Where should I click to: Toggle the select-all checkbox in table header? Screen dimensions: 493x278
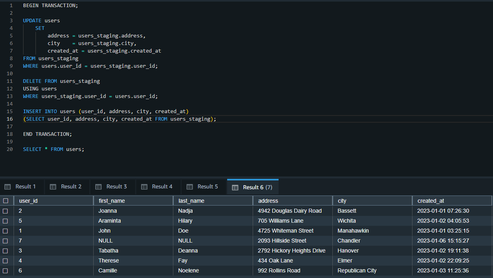pyautogui.click(x=6, y=201)
